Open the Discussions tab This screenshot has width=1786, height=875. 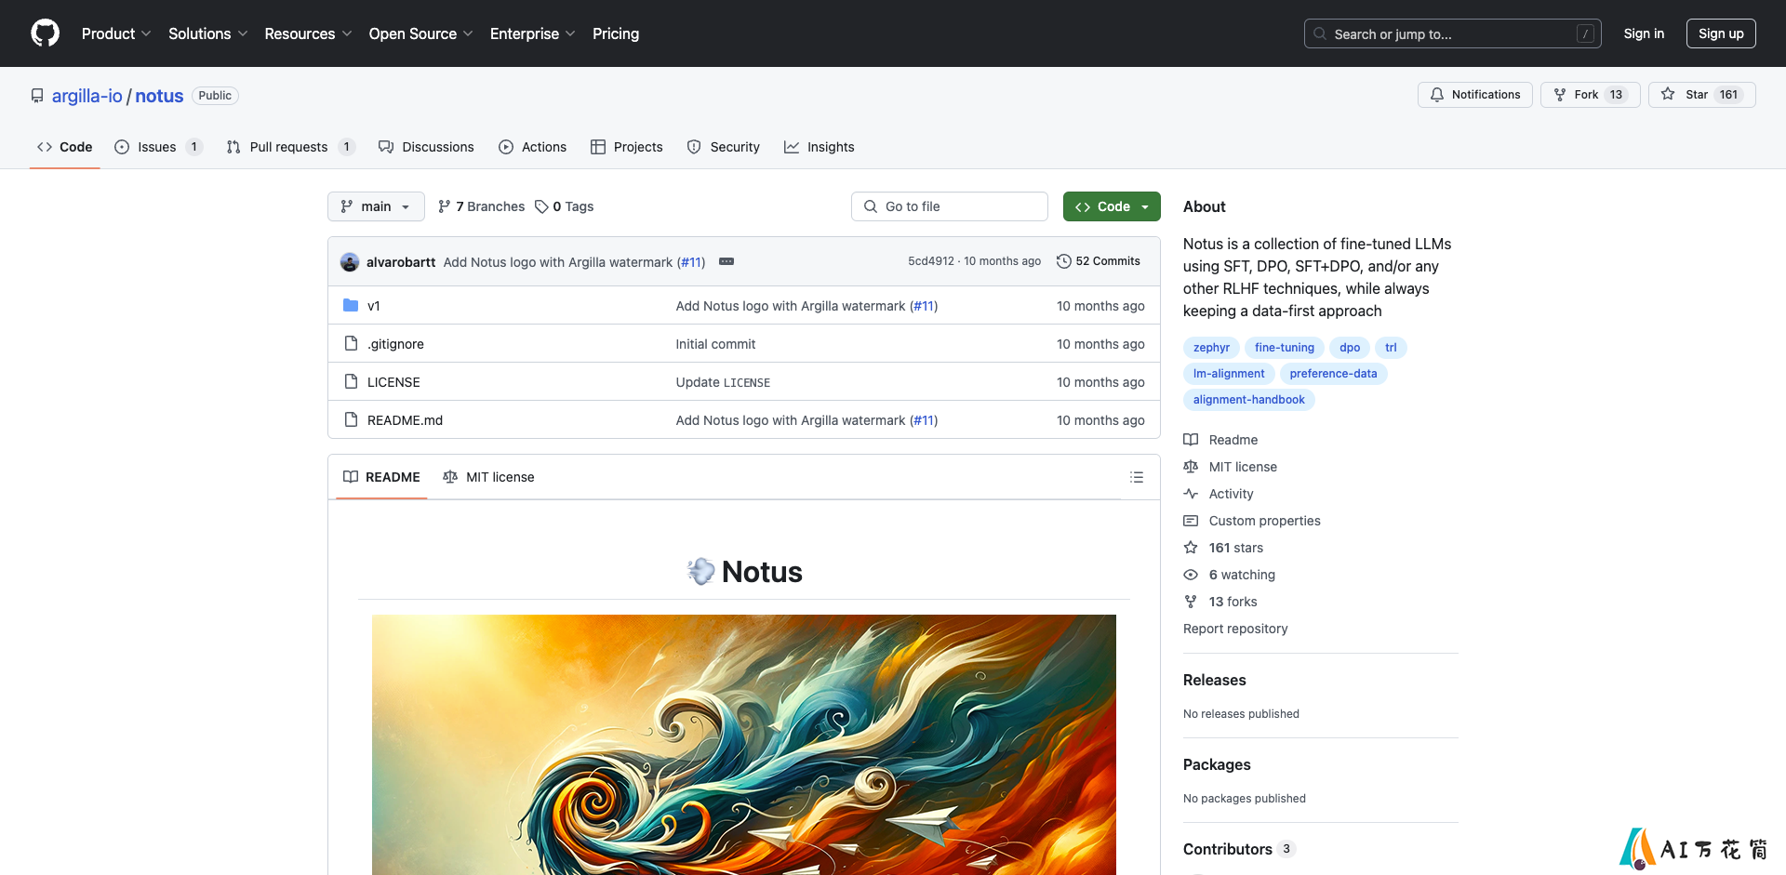coord(426,147)
